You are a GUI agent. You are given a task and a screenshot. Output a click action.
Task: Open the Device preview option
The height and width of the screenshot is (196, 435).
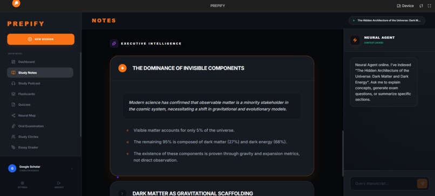[405, 6]
